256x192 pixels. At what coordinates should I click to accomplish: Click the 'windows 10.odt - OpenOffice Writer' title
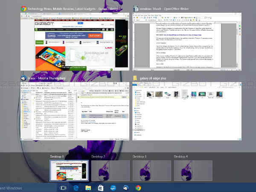164,9
